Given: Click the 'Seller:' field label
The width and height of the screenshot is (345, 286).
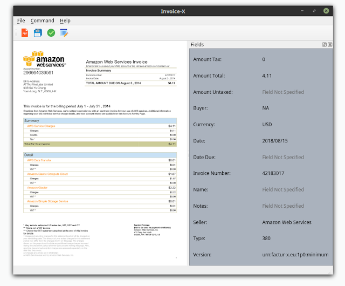Looking at the screenshot, I should click(200, 222).
